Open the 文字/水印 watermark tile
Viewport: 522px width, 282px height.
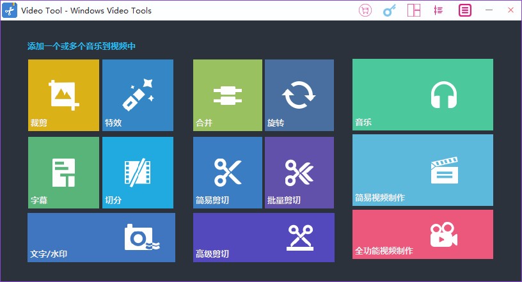pos(101,237)
